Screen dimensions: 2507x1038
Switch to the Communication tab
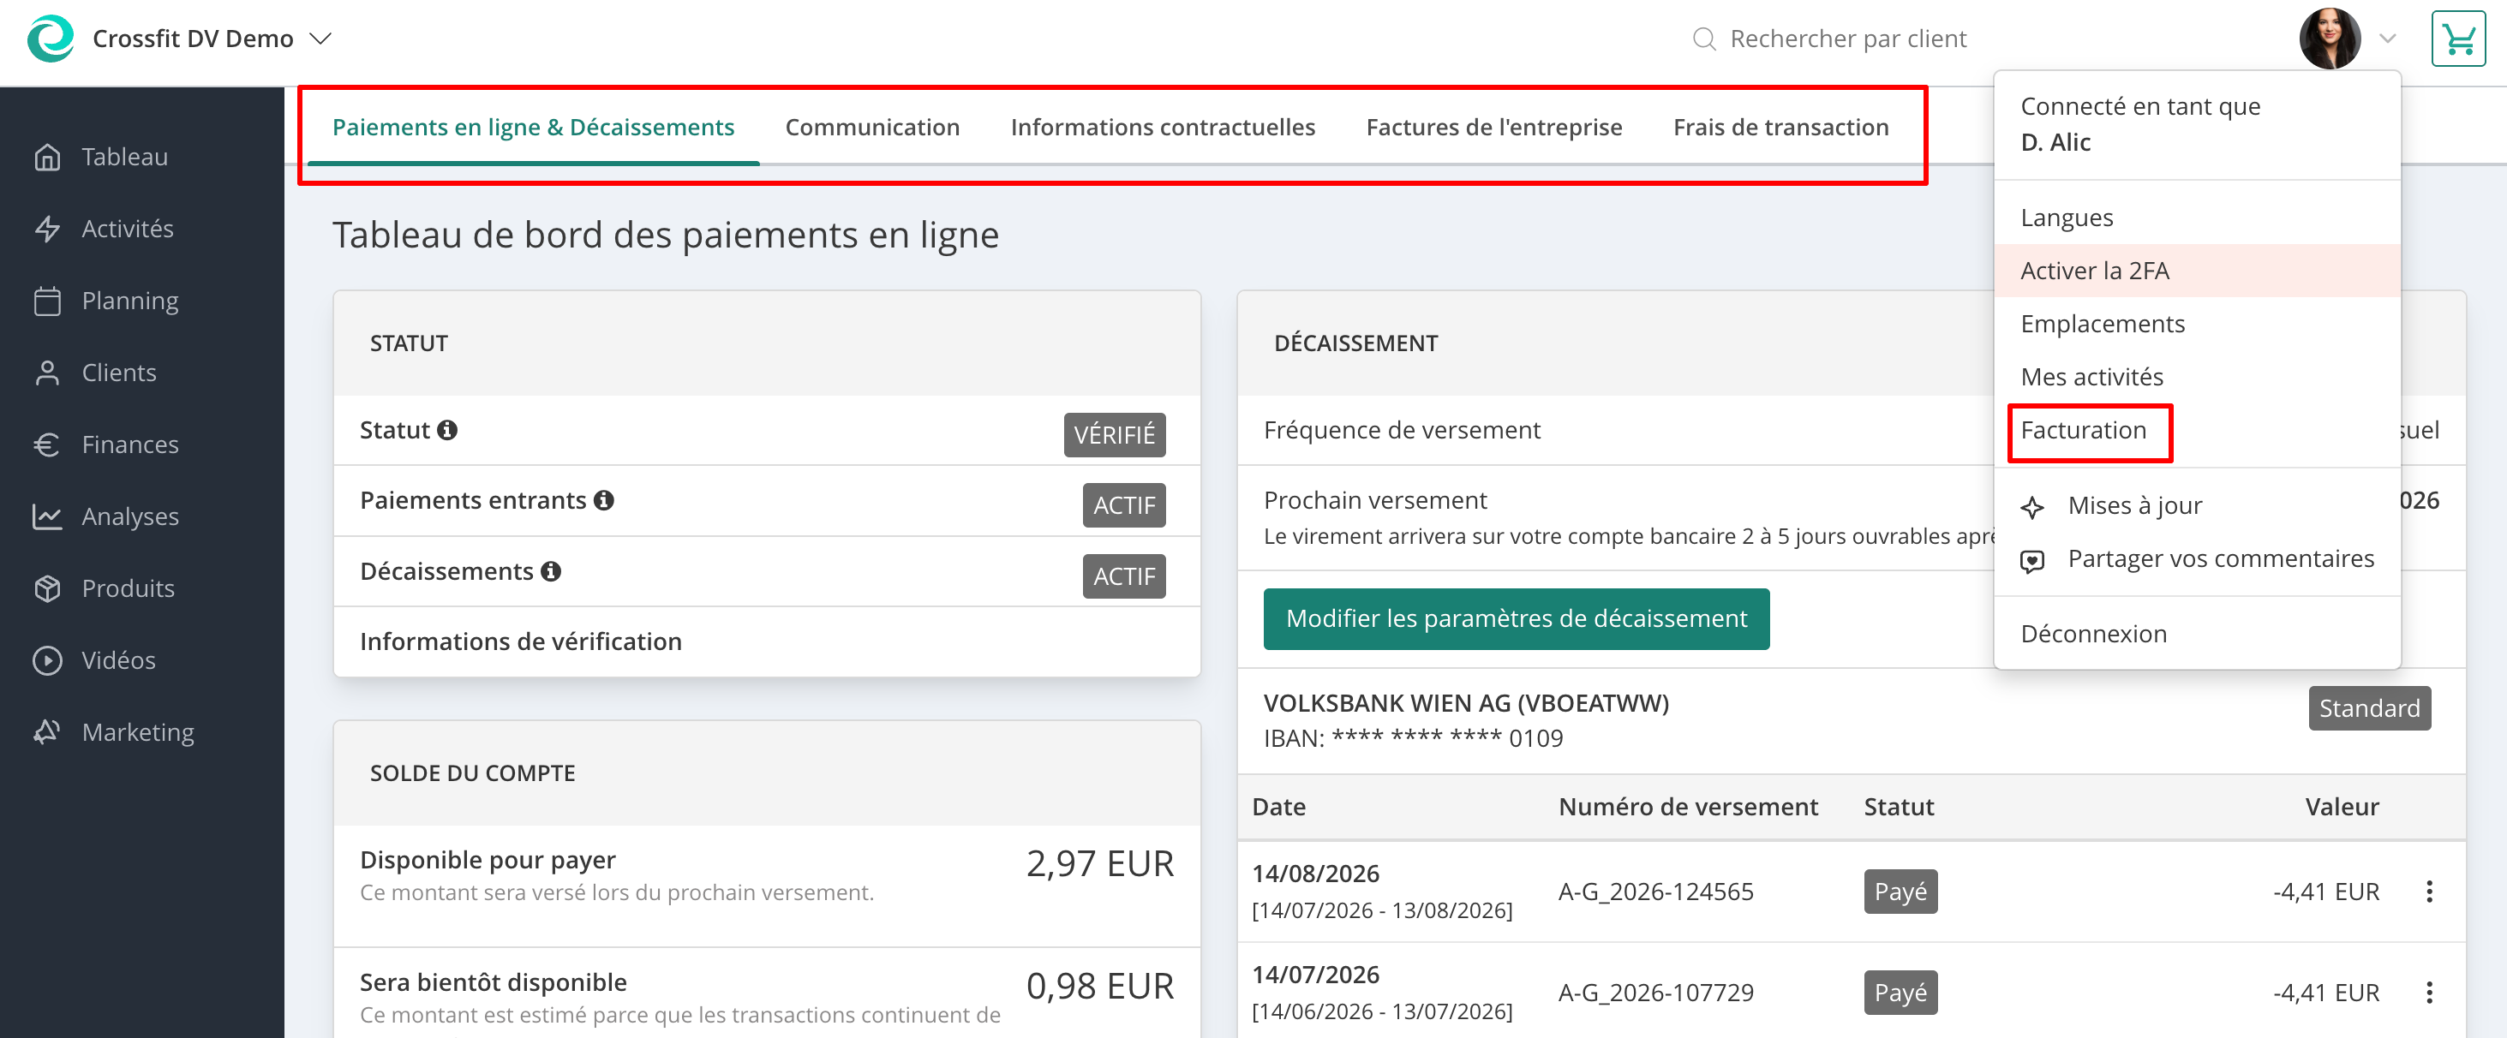(872, 128)
